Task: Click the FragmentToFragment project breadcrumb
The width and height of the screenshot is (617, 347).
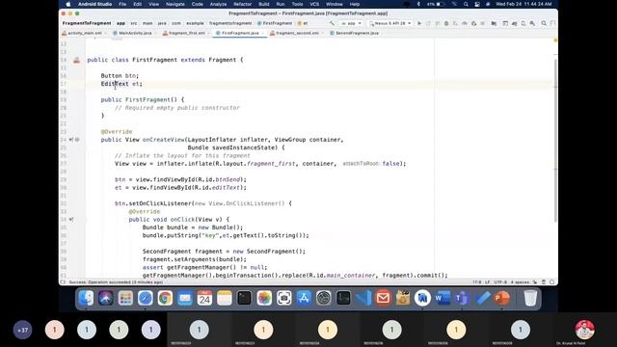Action: (87, 23)
